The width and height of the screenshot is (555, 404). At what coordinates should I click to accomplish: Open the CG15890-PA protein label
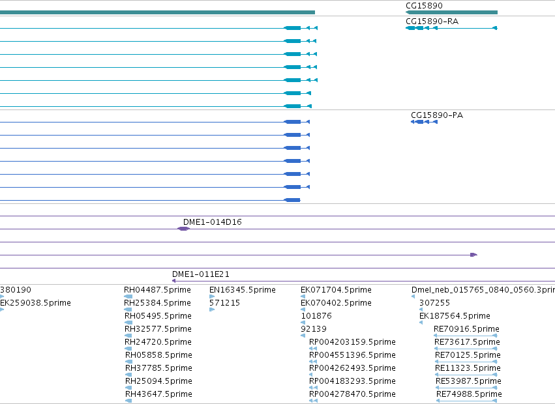point(437,115)
